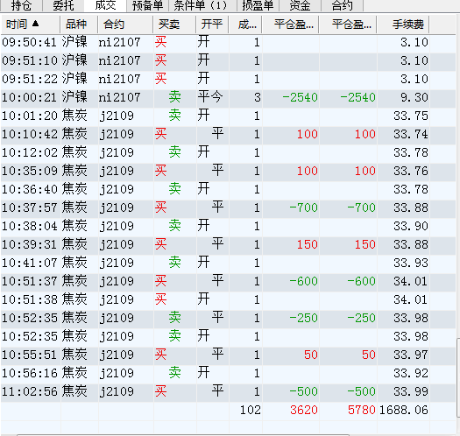This screenshot has width=460, height=436.
Task: Select the 10:00:21 ni2107 平今 trade row
Action: [x=228, y=97]
